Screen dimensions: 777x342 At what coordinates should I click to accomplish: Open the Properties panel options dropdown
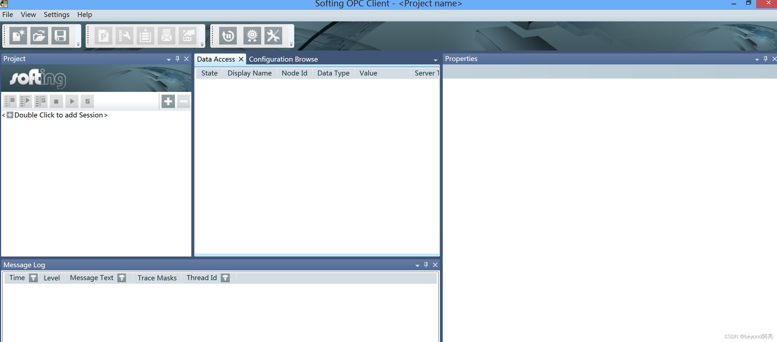(x=757, y=60)
